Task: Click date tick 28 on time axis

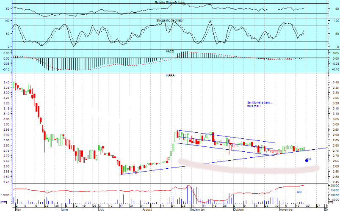Action: click(183, 206)
